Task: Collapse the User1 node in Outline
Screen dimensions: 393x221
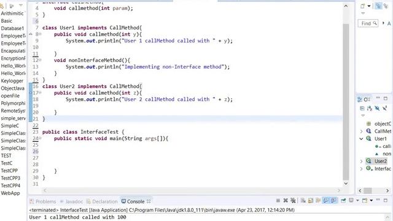Action: pos(362,139)
